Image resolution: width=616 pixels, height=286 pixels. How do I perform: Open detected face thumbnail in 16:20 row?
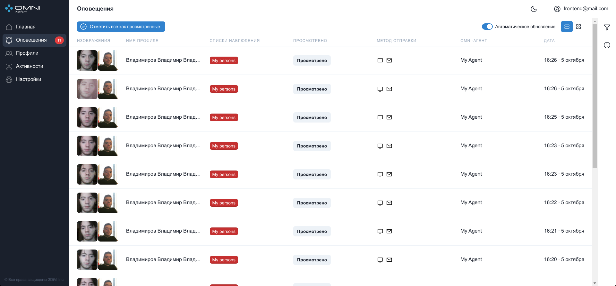[87, 260]
